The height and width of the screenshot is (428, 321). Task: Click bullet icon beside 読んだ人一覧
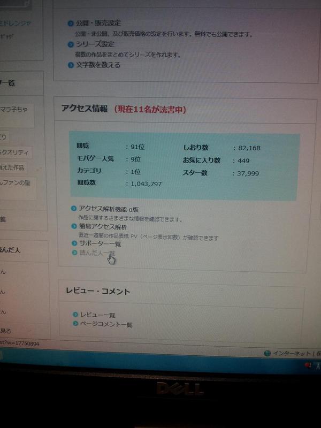(x=74, y=253)
